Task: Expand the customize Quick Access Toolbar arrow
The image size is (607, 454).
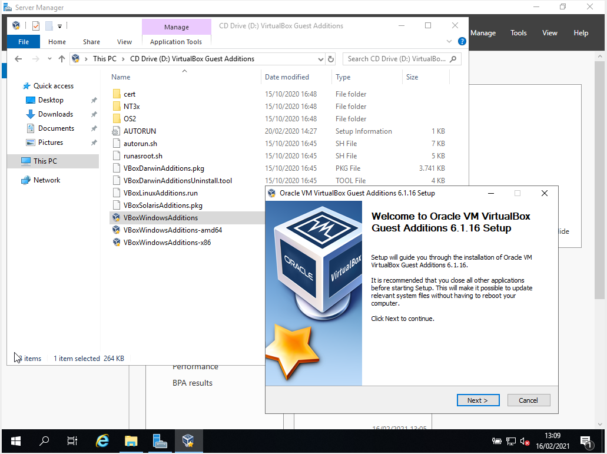Action: (60, 26)
